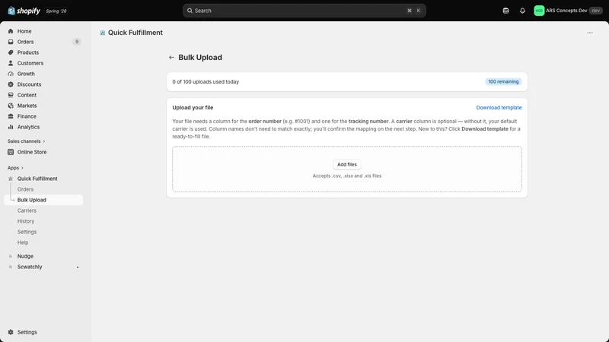The image size is (609, 342).
Task: Click the Shopify logo
Action: tap(24, 11)
